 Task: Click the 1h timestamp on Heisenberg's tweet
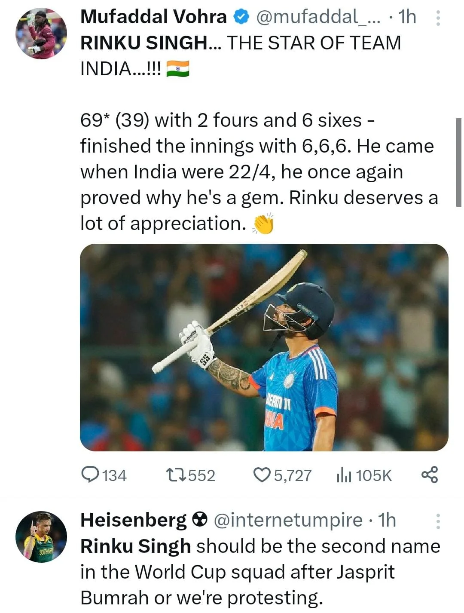point(387,520)
